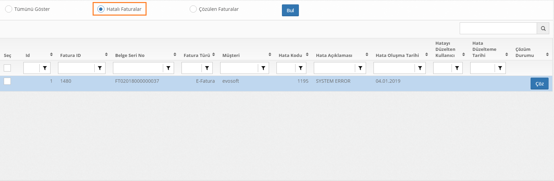The image size is (554, 181).
Task: Open filter icon for Fatura Türü column
Action: (207, 68)
